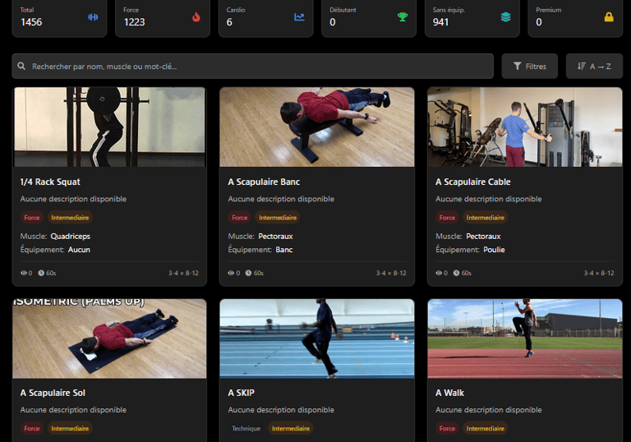
Task: Select the Sans équip. 941 stat card
Action: coord(472,18)
